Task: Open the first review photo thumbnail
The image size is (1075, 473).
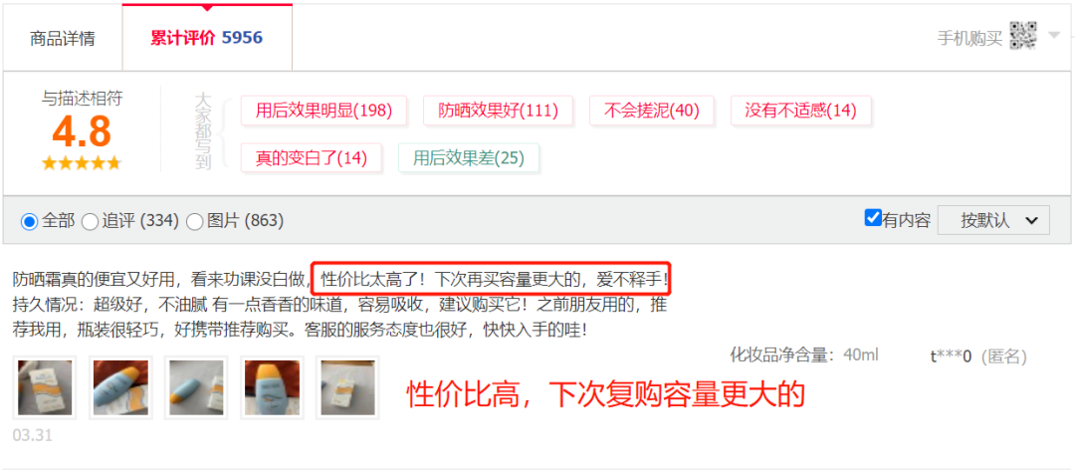Action: click(x=45, y=387)
